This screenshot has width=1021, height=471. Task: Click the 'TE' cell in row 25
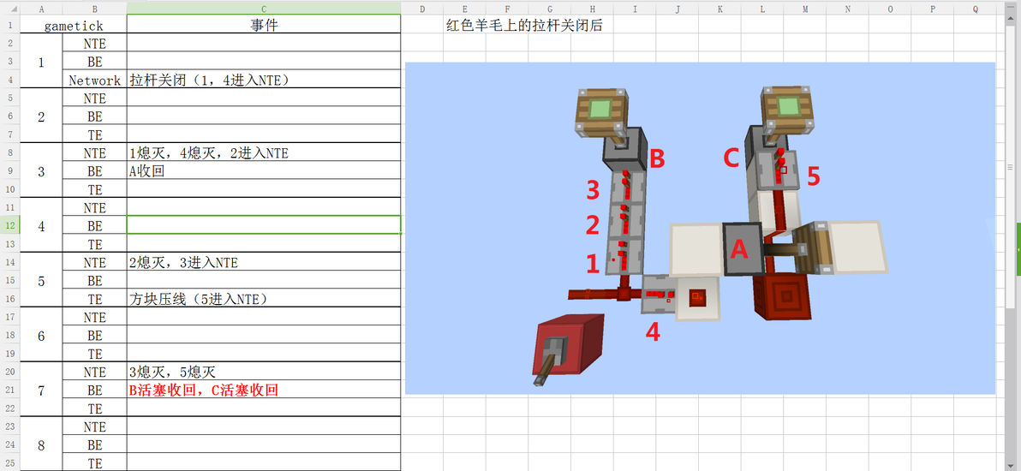click(94, 462)
